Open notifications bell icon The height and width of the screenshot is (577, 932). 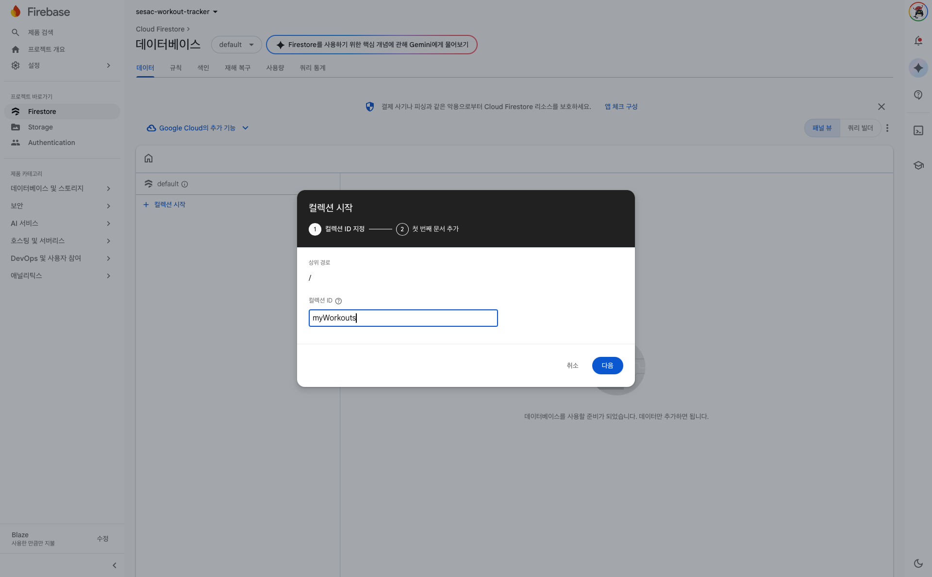[918, 41]
